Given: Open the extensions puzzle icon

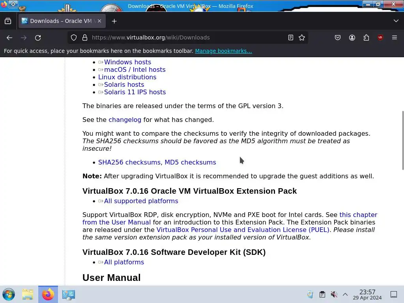Looking at the screenshot, I should tap(366, 37).
